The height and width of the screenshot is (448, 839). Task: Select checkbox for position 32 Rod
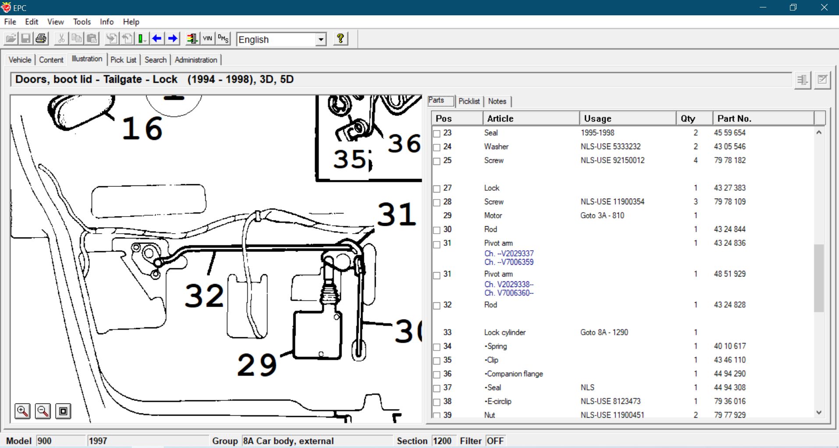click(x=437, y=305)
